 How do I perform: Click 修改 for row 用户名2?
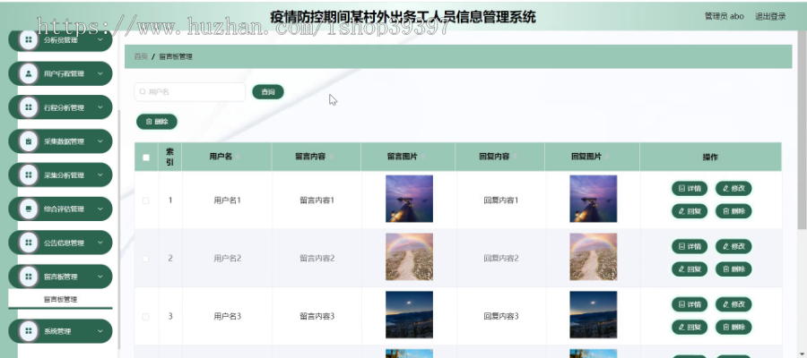tap(733, 246)
